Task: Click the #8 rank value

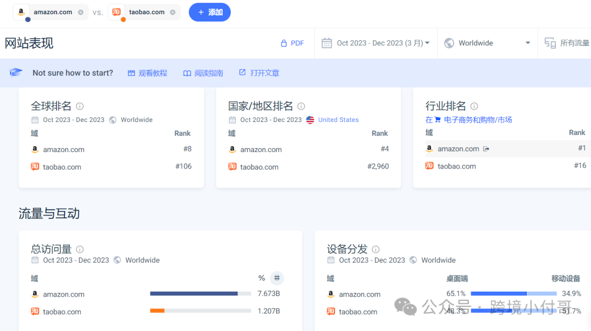Action: [187, 149]
